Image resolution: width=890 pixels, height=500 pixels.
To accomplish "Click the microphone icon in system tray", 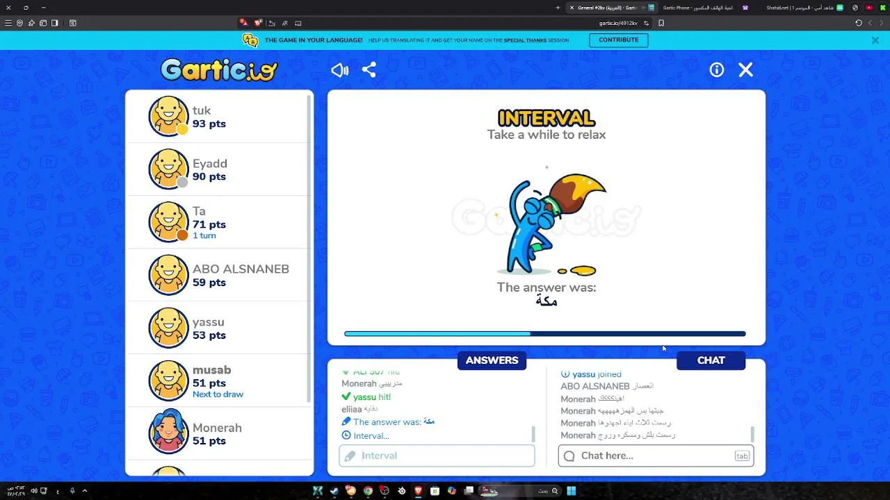I will (x=72, y=491).
